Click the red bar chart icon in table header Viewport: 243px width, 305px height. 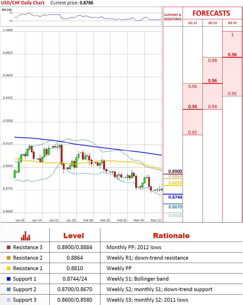(x=25, y=236)
